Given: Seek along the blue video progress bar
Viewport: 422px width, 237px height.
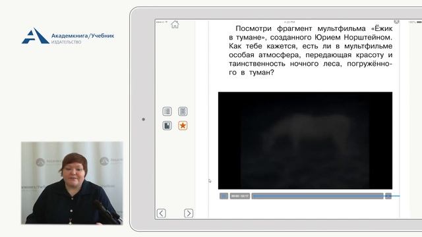Looking at the screenshot, I should coord(318,196).
